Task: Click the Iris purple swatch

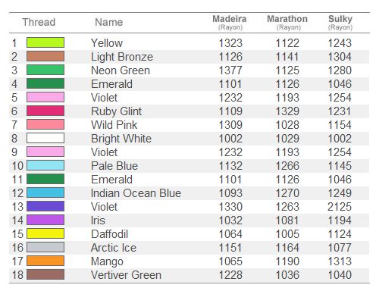Action: pyautogui.click(x=45, y=220)
